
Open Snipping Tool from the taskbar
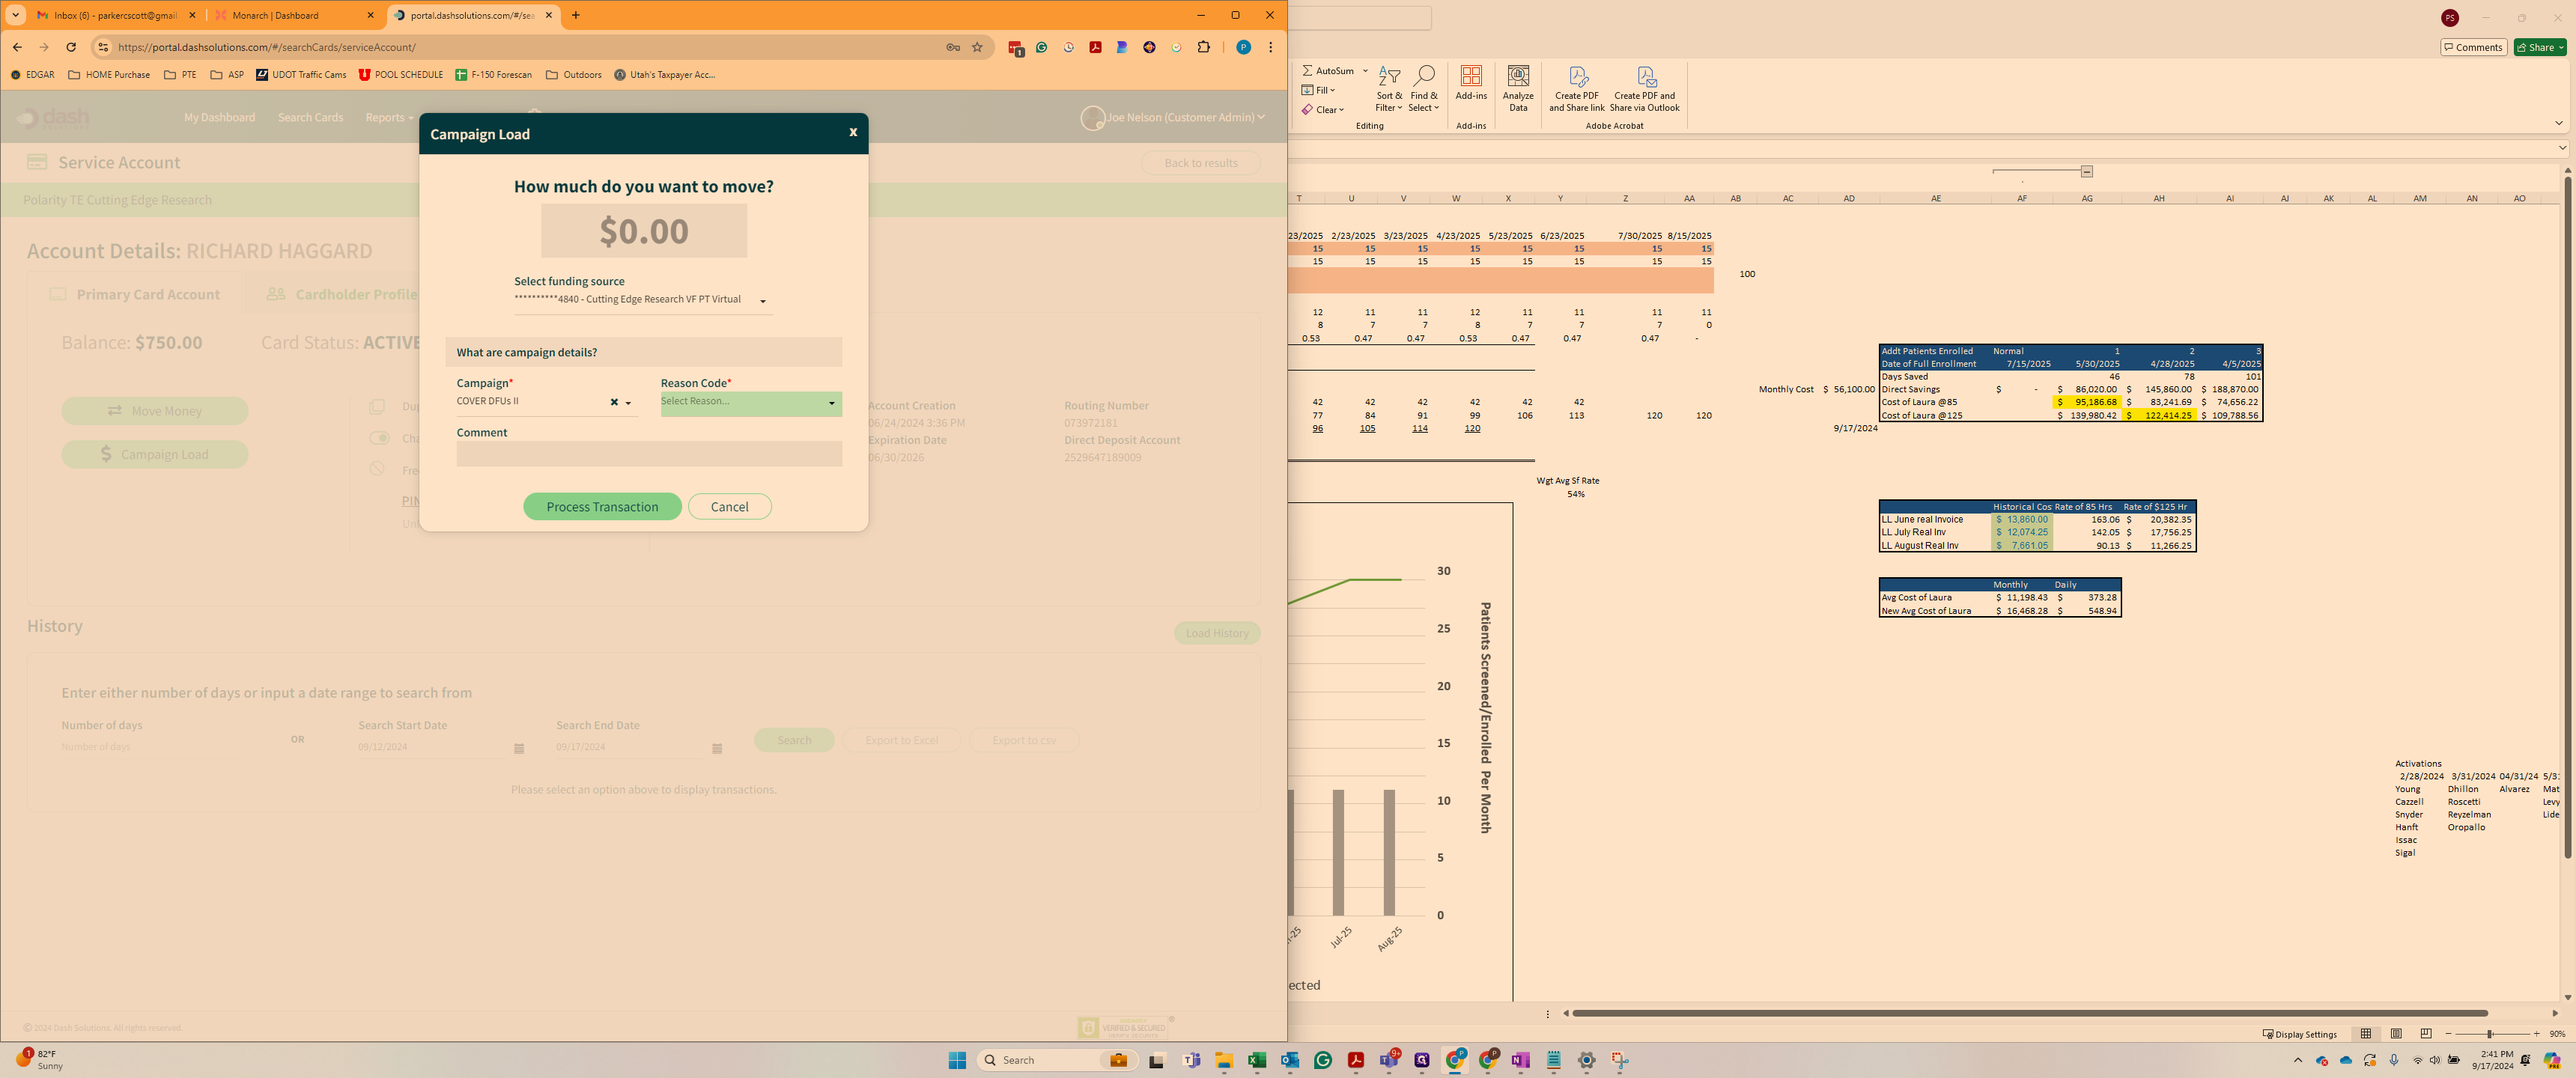(1619, 1060)
